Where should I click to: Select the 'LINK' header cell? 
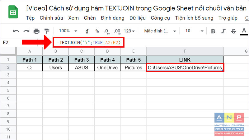pyautogui.click(x=185, y=60)
